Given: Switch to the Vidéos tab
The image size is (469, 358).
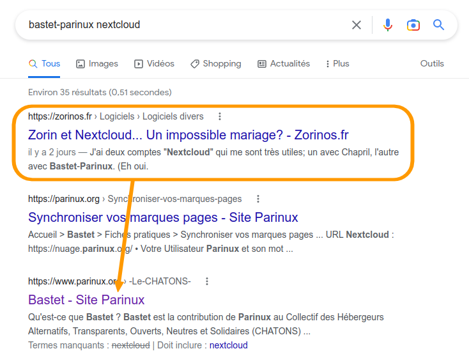Looking at the screenshot, I should [x=154, y=64].
